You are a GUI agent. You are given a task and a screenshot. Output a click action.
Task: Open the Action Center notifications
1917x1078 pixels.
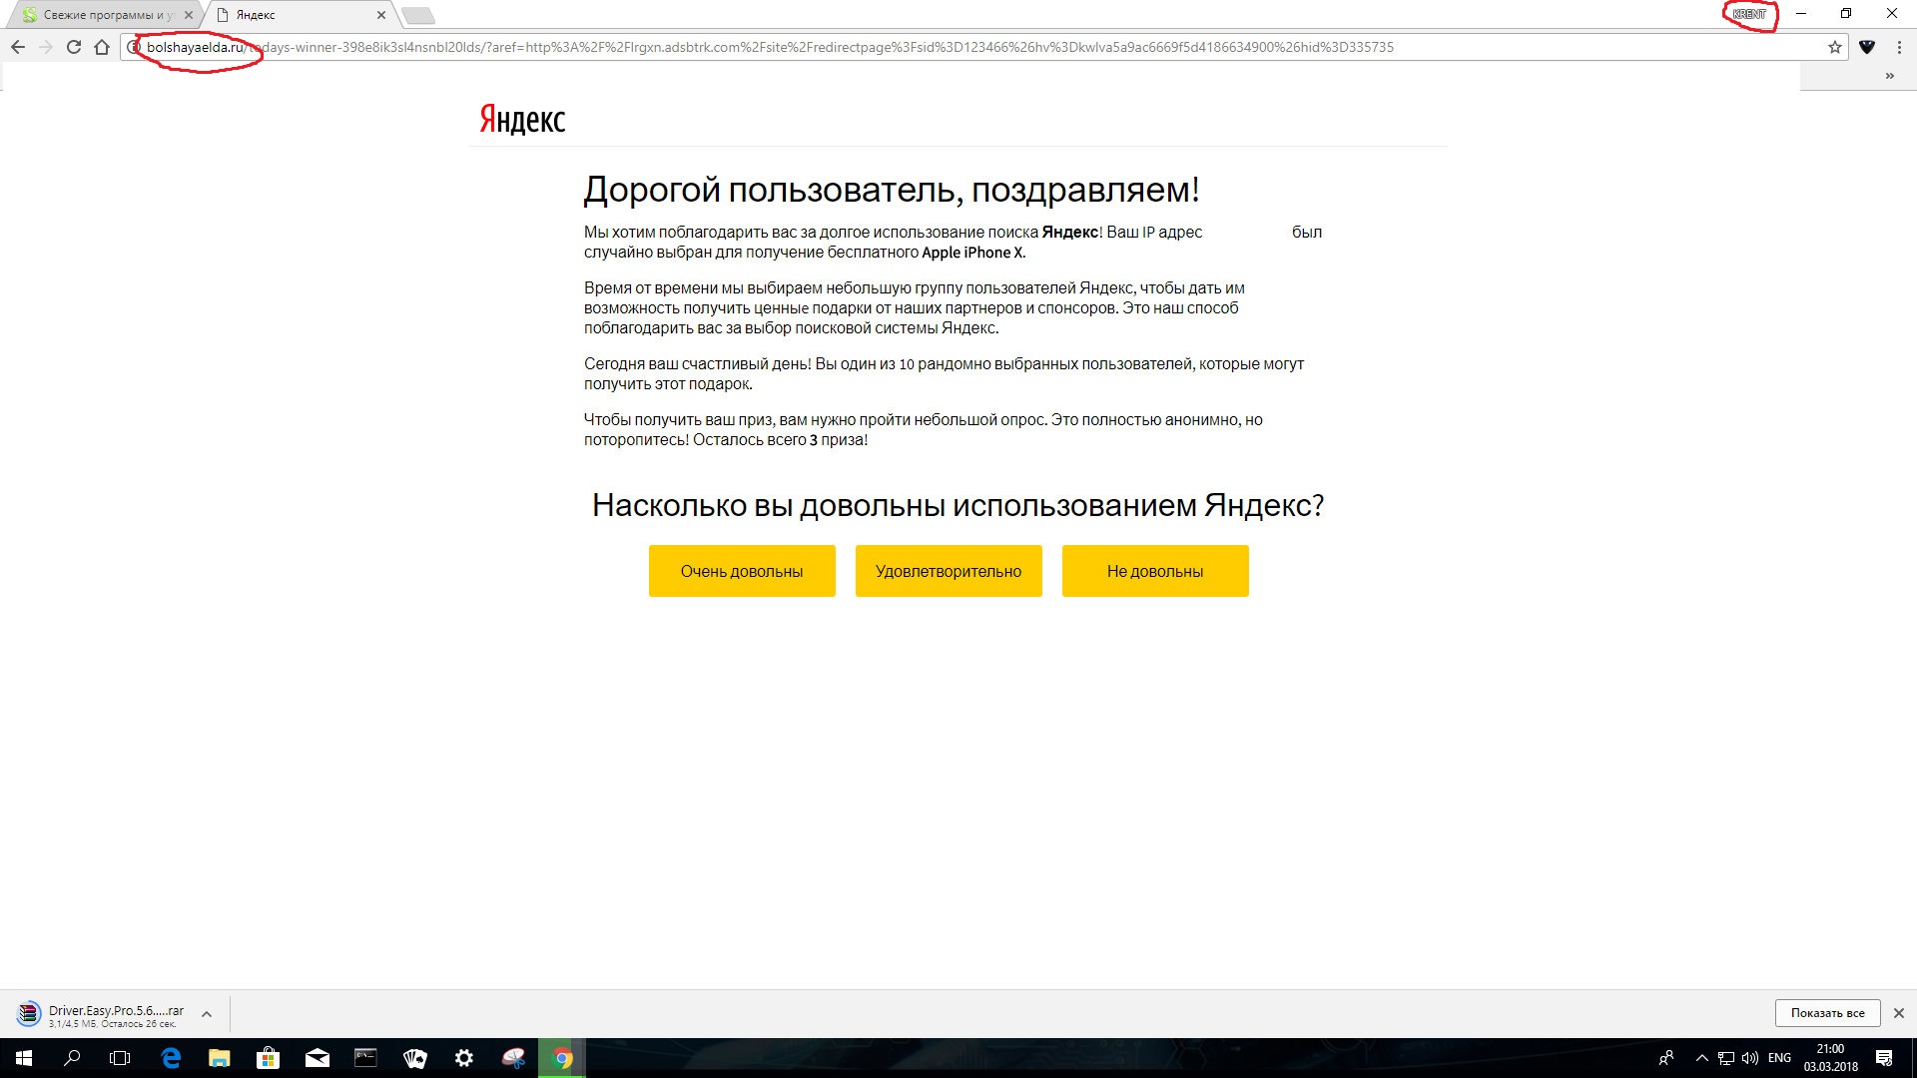[1884, 1058]
